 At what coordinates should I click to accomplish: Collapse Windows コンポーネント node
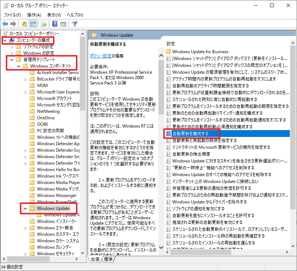pyautogui.click(x=19, y=66)
